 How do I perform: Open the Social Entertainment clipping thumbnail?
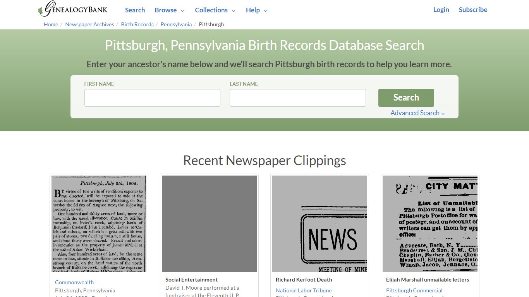click(209, 224)
